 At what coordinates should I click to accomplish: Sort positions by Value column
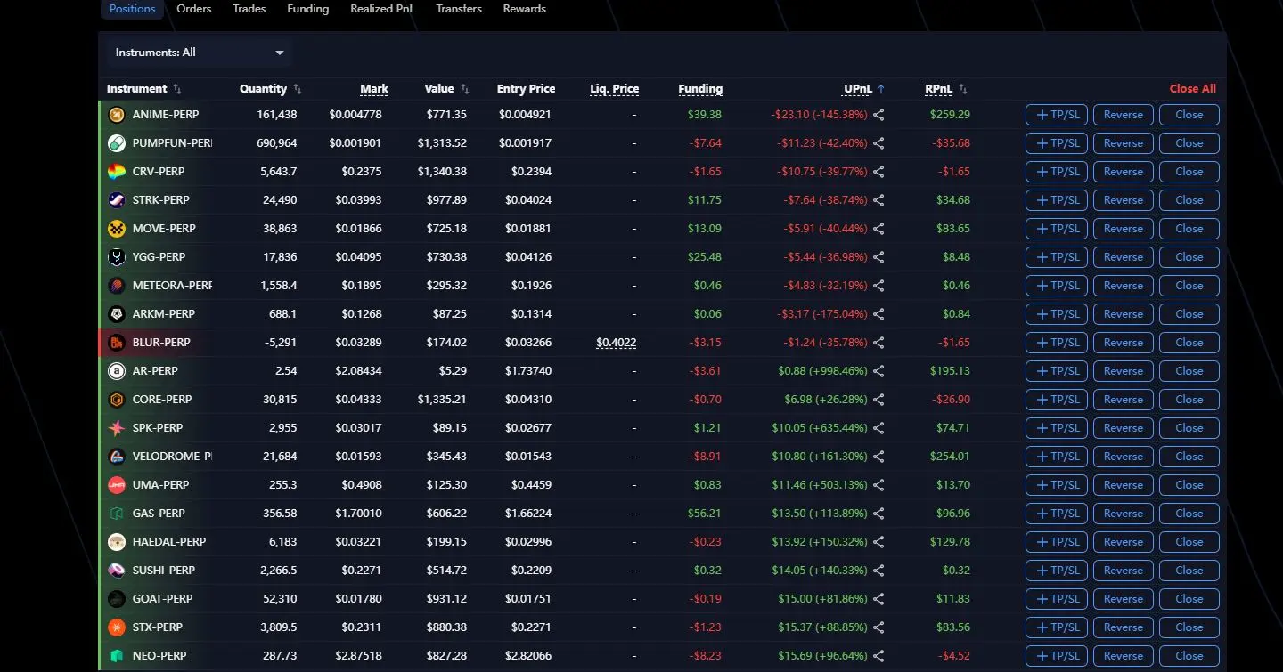pos(447,89)
